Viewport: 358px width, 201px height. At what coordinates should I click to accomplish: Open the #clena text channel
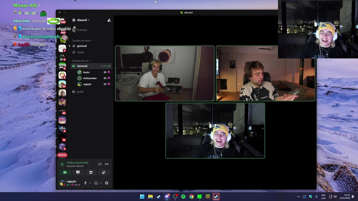[x=91, y=52]
